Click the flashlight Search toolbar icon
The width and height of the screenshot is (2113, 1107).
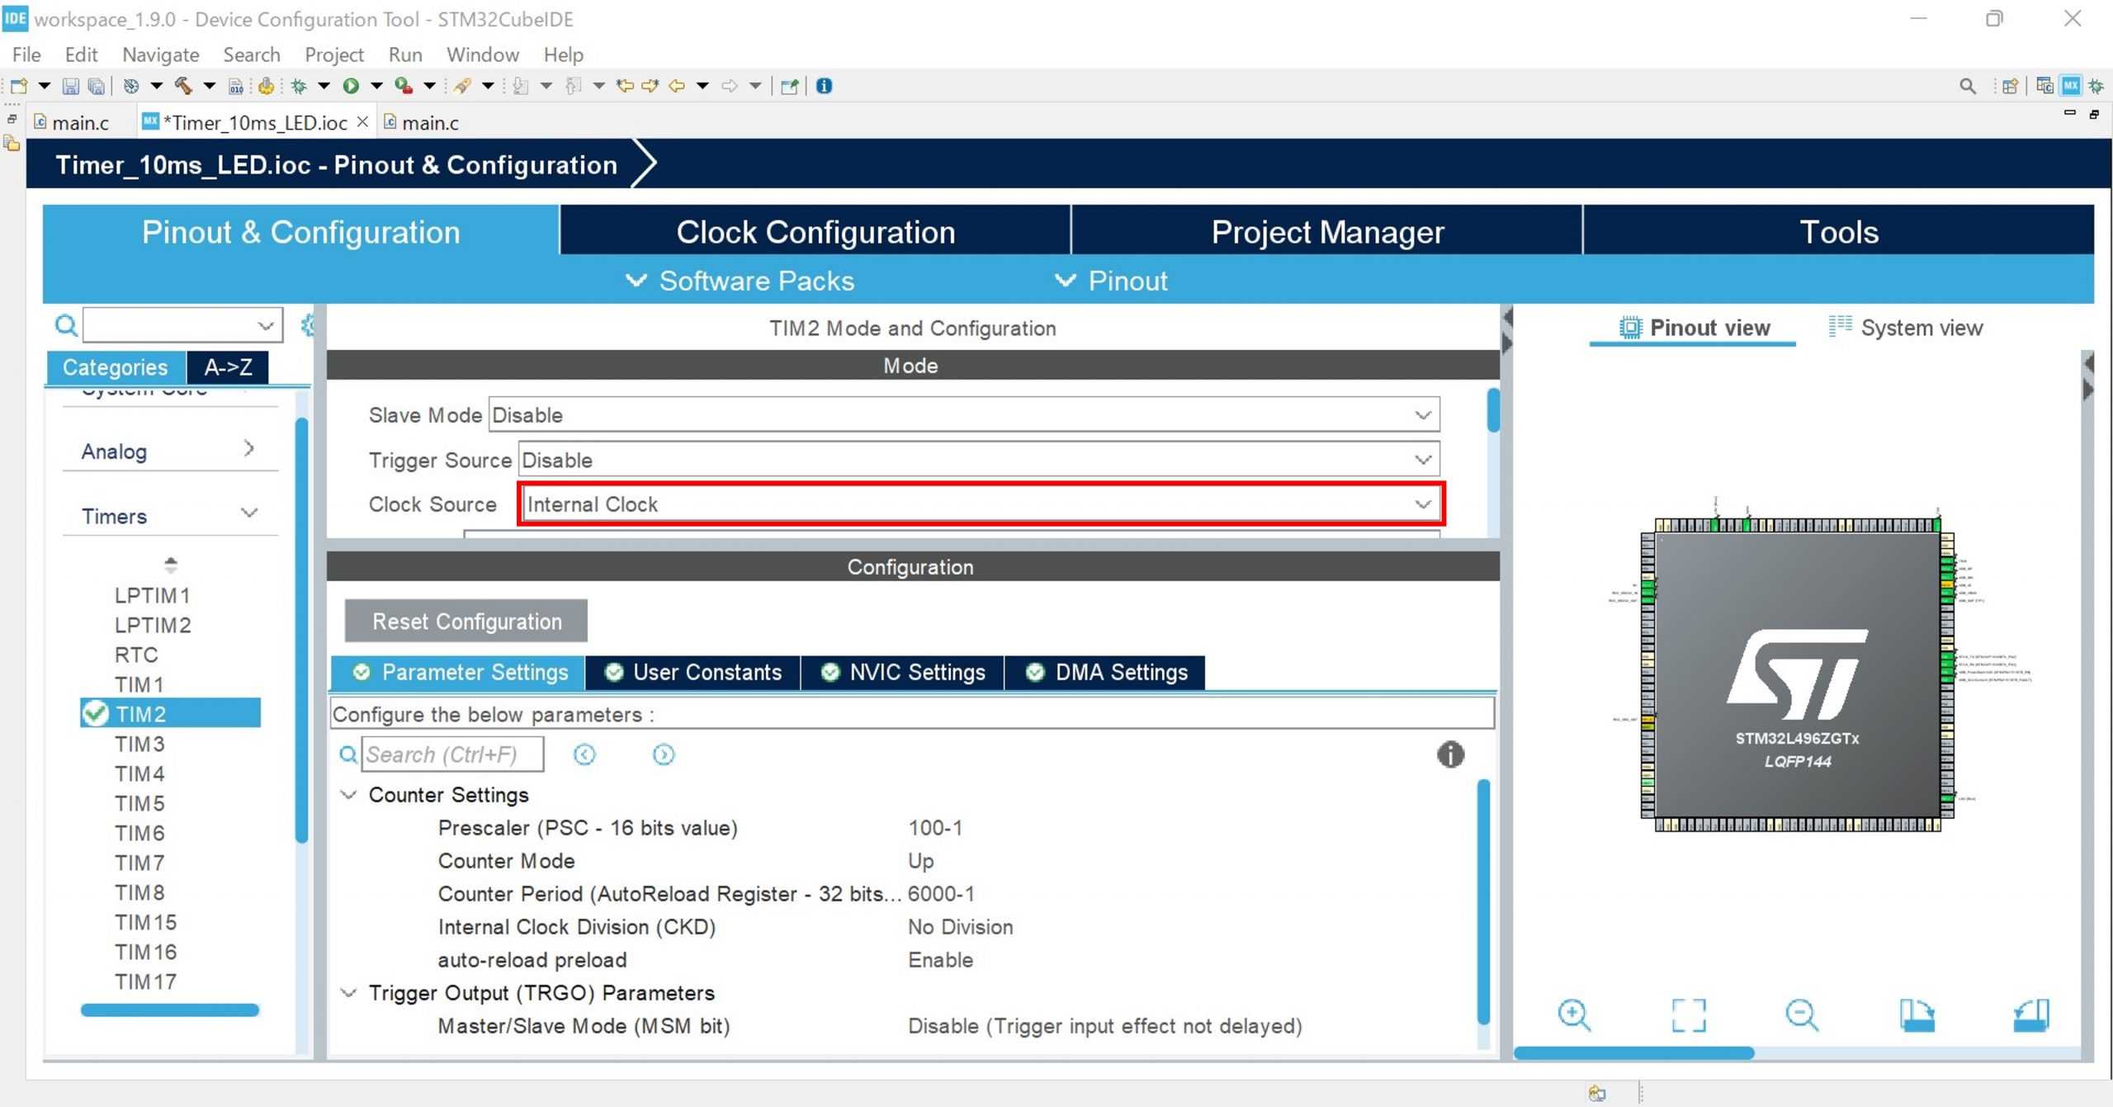tap(462, 86)
